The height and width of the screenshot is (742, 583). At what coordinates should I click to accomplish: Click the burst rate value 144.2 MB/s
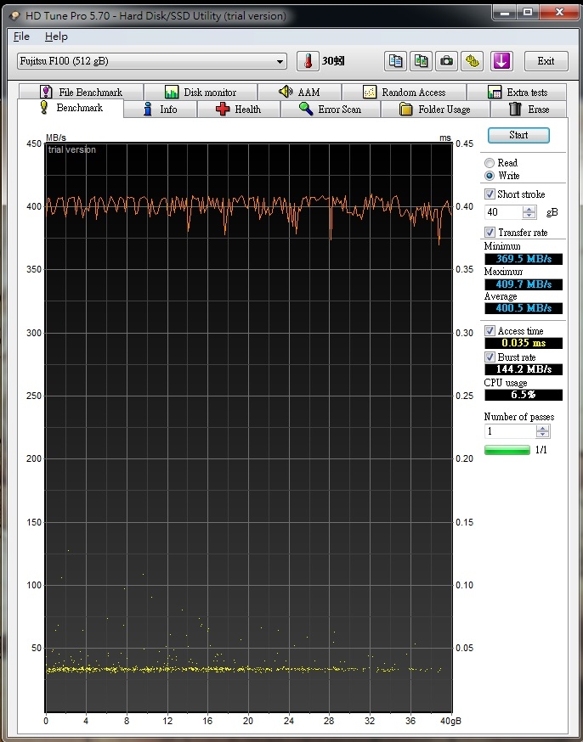(x=524, y=369)
